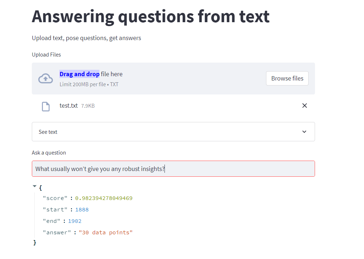Click the See text chevron arrow
The image size is (364, 259).
point(304,132)
